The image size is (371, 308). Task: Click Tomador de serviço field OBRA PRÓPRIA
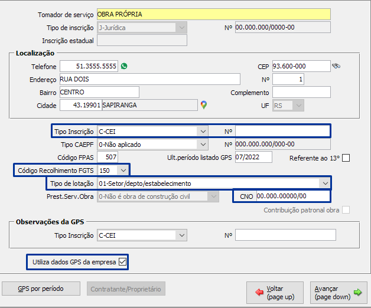coord(214,14)
